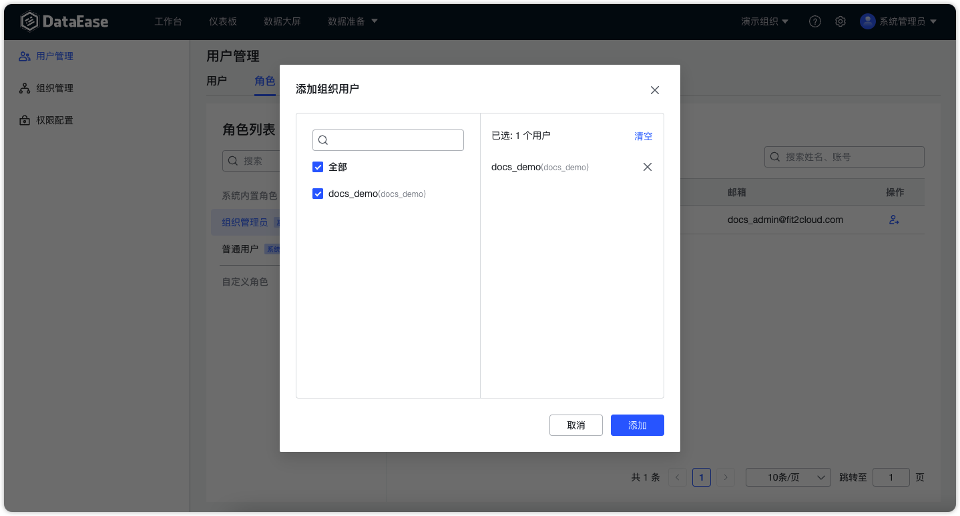The image size is (960, 516).
Task: Open the 10条/页 page size dropdown
Action: [788, 477]
